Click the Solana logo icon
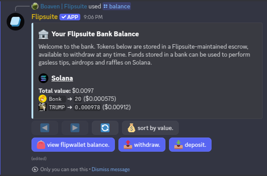The image size is (267, 176). coord(43,78)
